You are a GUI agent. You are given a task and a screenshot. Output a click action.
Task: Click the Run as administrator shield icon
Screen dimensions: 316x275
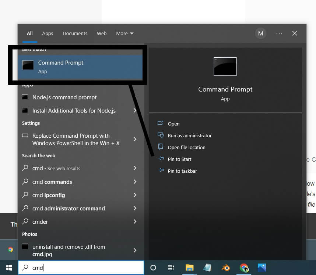(161, 135)
